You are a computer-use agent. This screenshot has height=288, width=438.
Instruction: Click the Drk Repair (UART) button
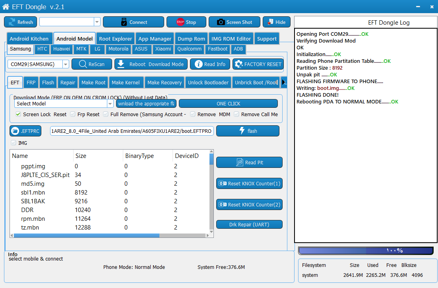coord(249,224)
